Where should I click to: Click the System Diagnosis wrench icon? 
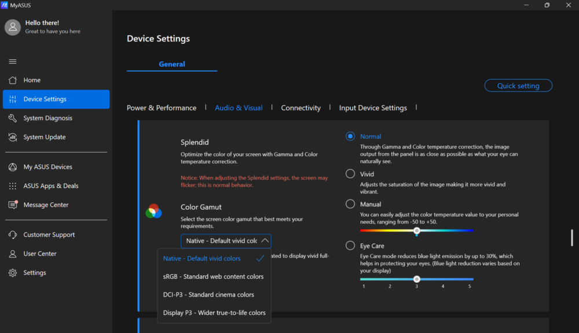13,118
